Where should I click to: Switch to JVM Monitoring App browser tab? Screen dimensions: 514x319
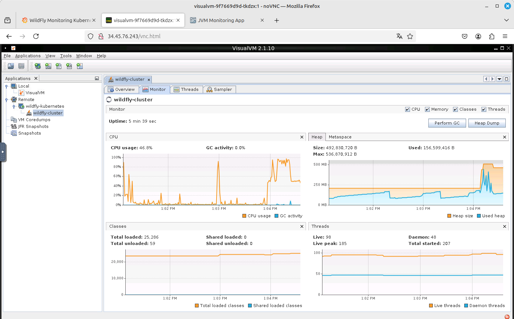click(227, 20)
